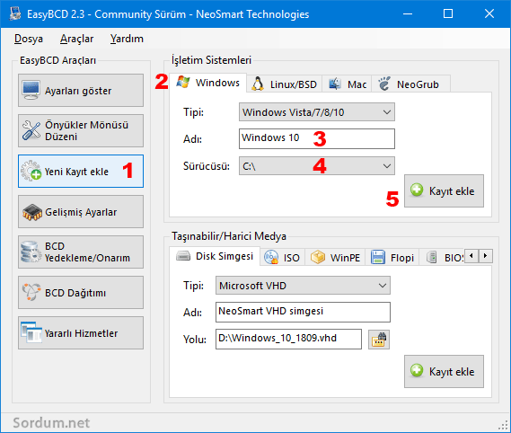Select Yeni Kayıt ekle tool

coord(81,172)
